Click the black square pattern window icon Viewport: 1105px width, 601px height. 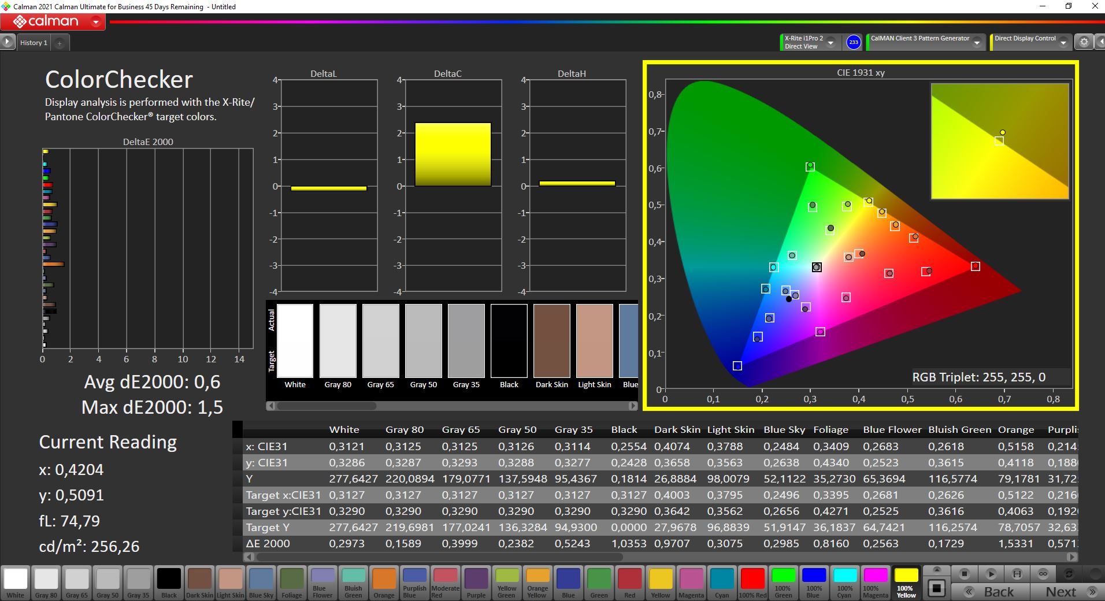[x=937, y=589]
